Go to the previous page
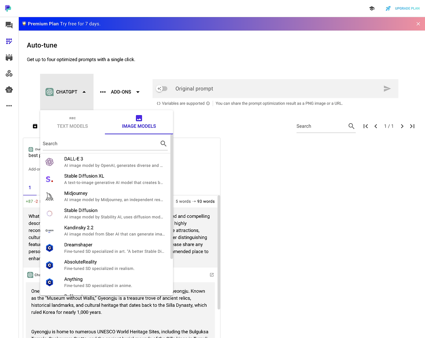425x338 pixels. 376,126
